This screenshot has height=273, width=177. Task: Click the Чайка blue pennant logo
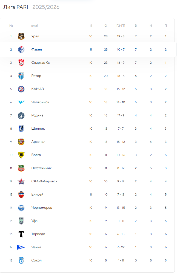tap(21, 247)
